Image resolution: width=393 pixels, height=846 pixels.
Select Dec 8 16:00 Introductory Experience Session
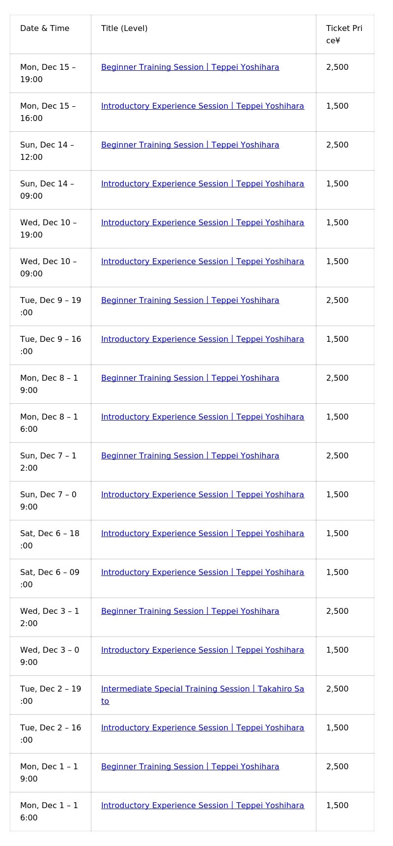coord(202,417)
